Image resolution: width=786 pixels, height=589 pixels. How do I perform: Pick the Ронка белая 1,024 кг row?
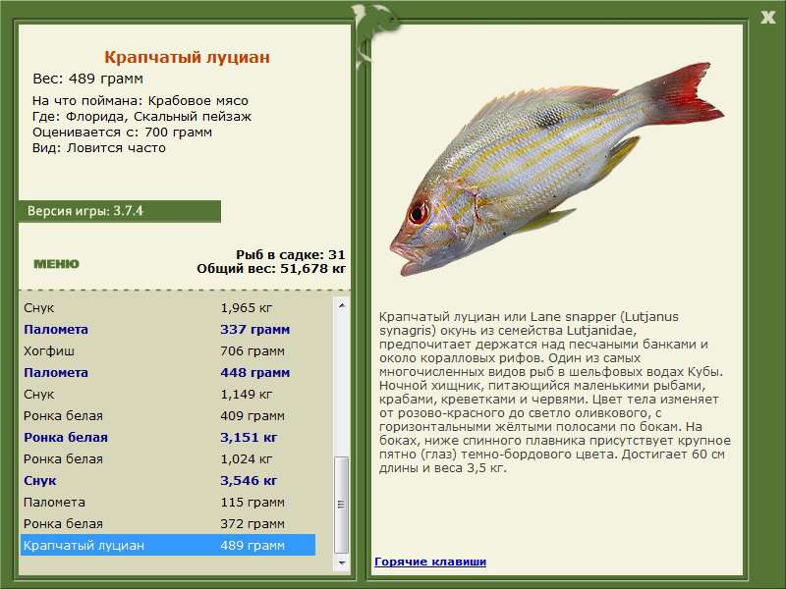pyautogui.click(x=167, y=459)
